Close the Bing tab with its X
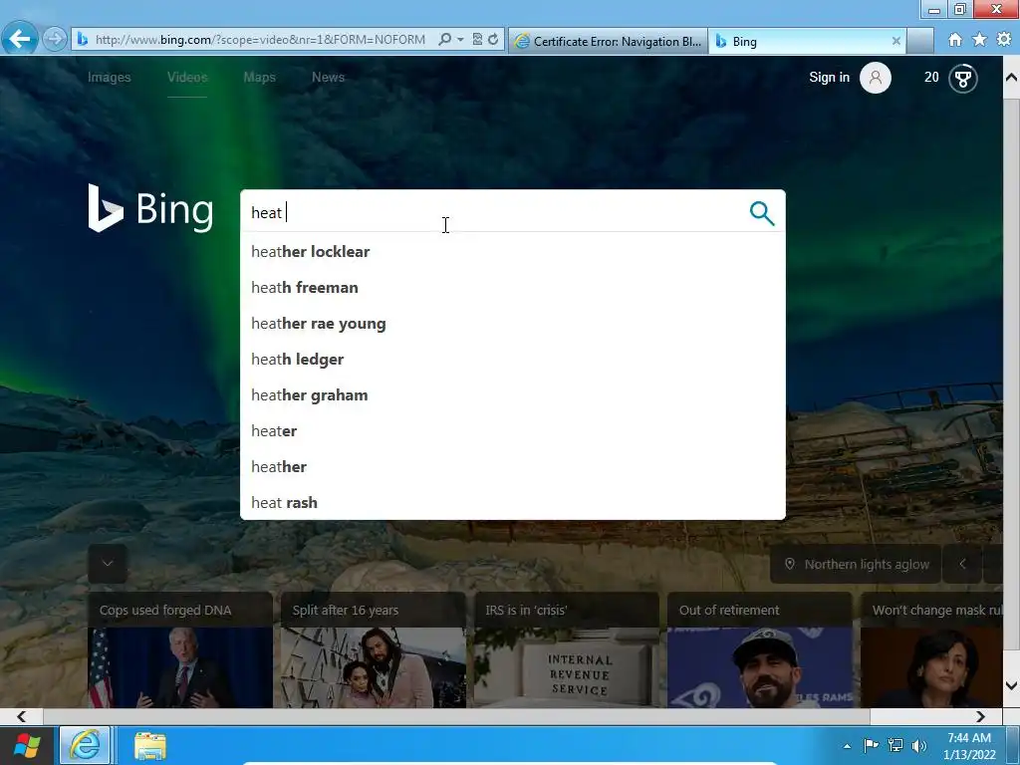 pos(895,41)
